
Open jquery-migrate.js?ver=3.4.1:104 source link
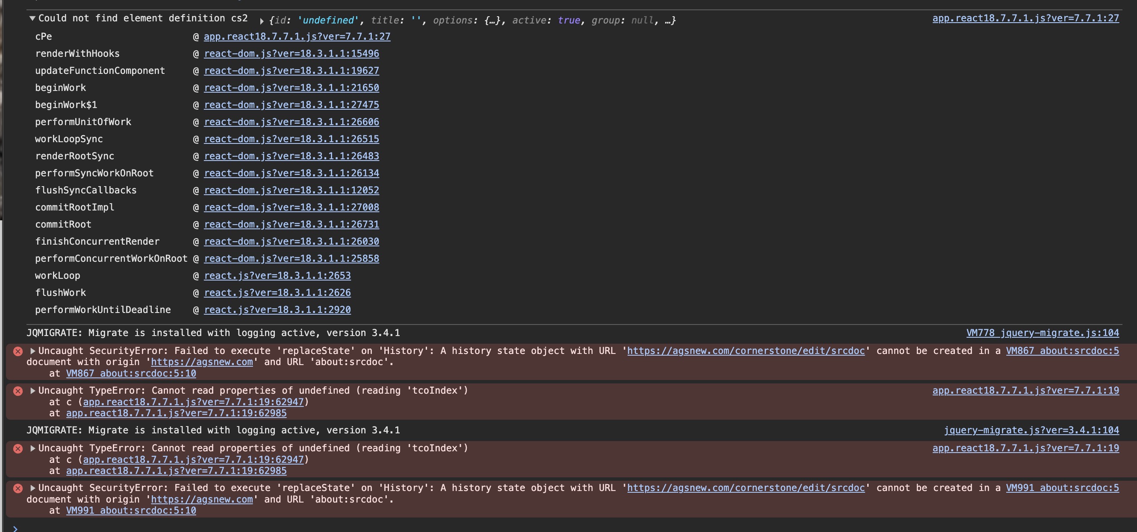click(1031, 430)
